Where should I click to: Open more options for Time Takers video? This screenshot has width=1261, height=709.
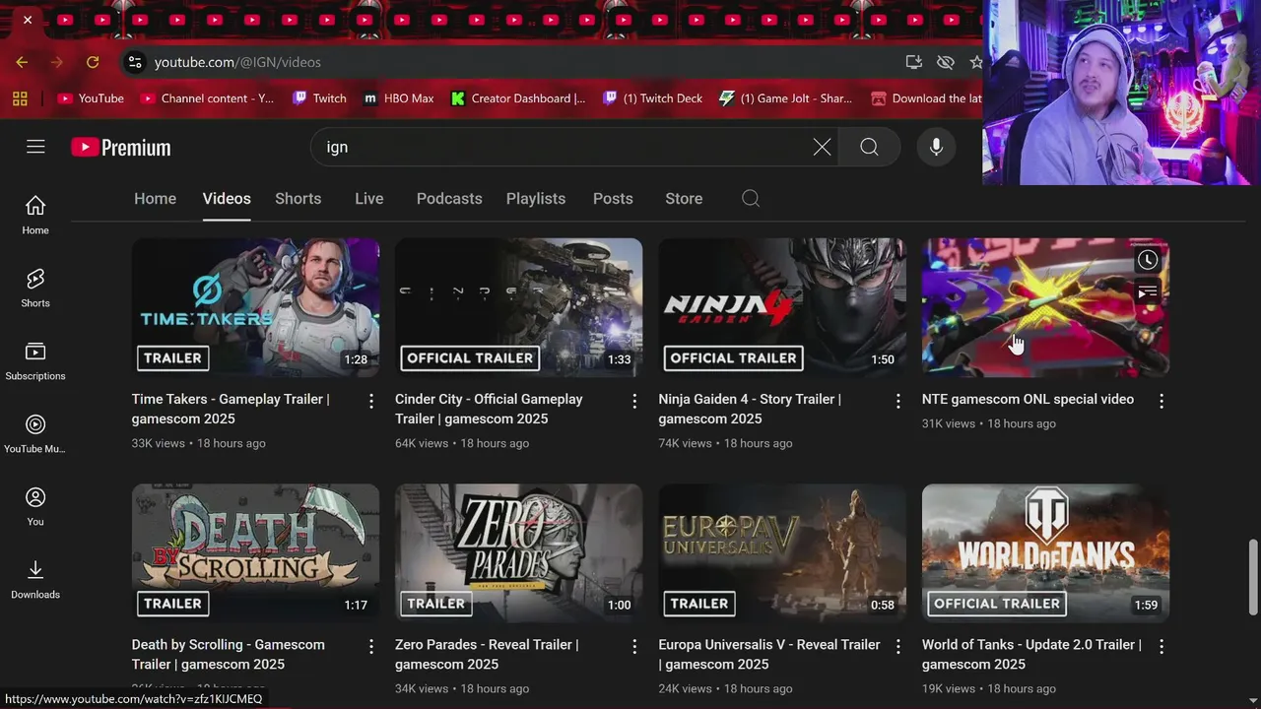click(371, 401)
